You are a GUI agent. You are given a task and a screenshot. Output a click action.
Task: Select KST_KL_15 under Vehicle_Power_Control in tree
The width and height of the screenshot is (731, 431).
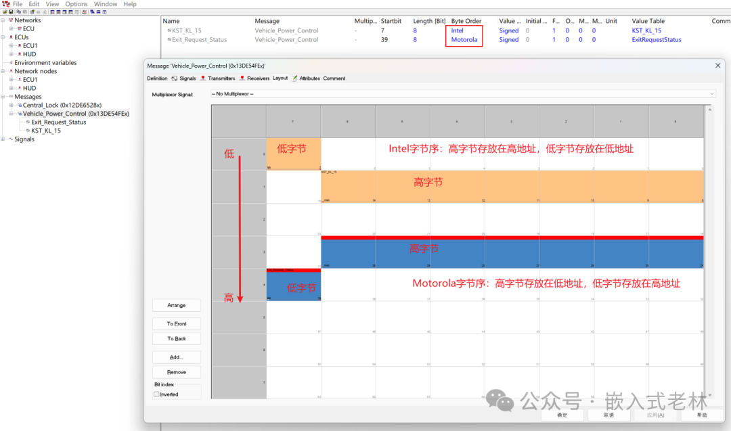tap(46, 131)
